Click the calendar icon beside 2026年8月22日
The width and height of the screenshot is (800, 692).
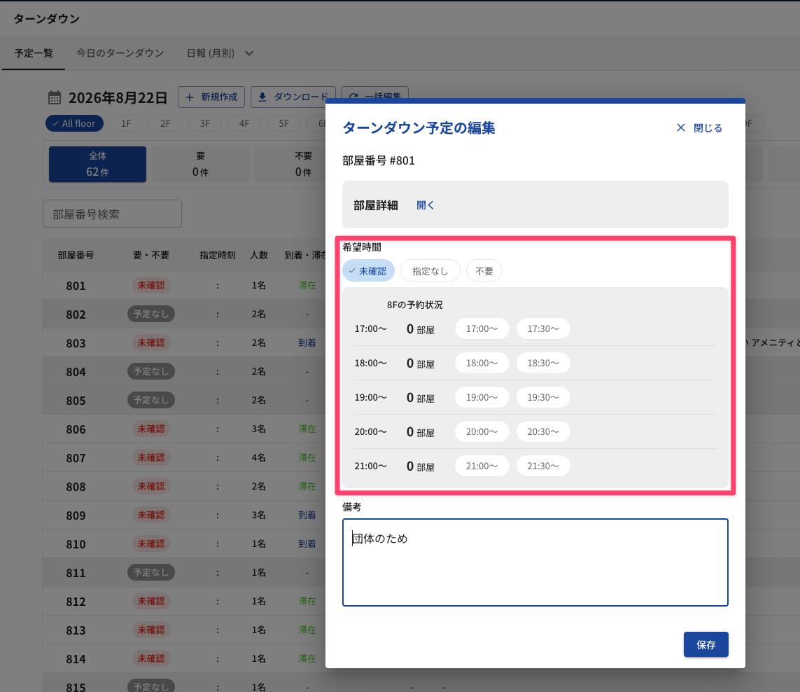pos(55,97)
